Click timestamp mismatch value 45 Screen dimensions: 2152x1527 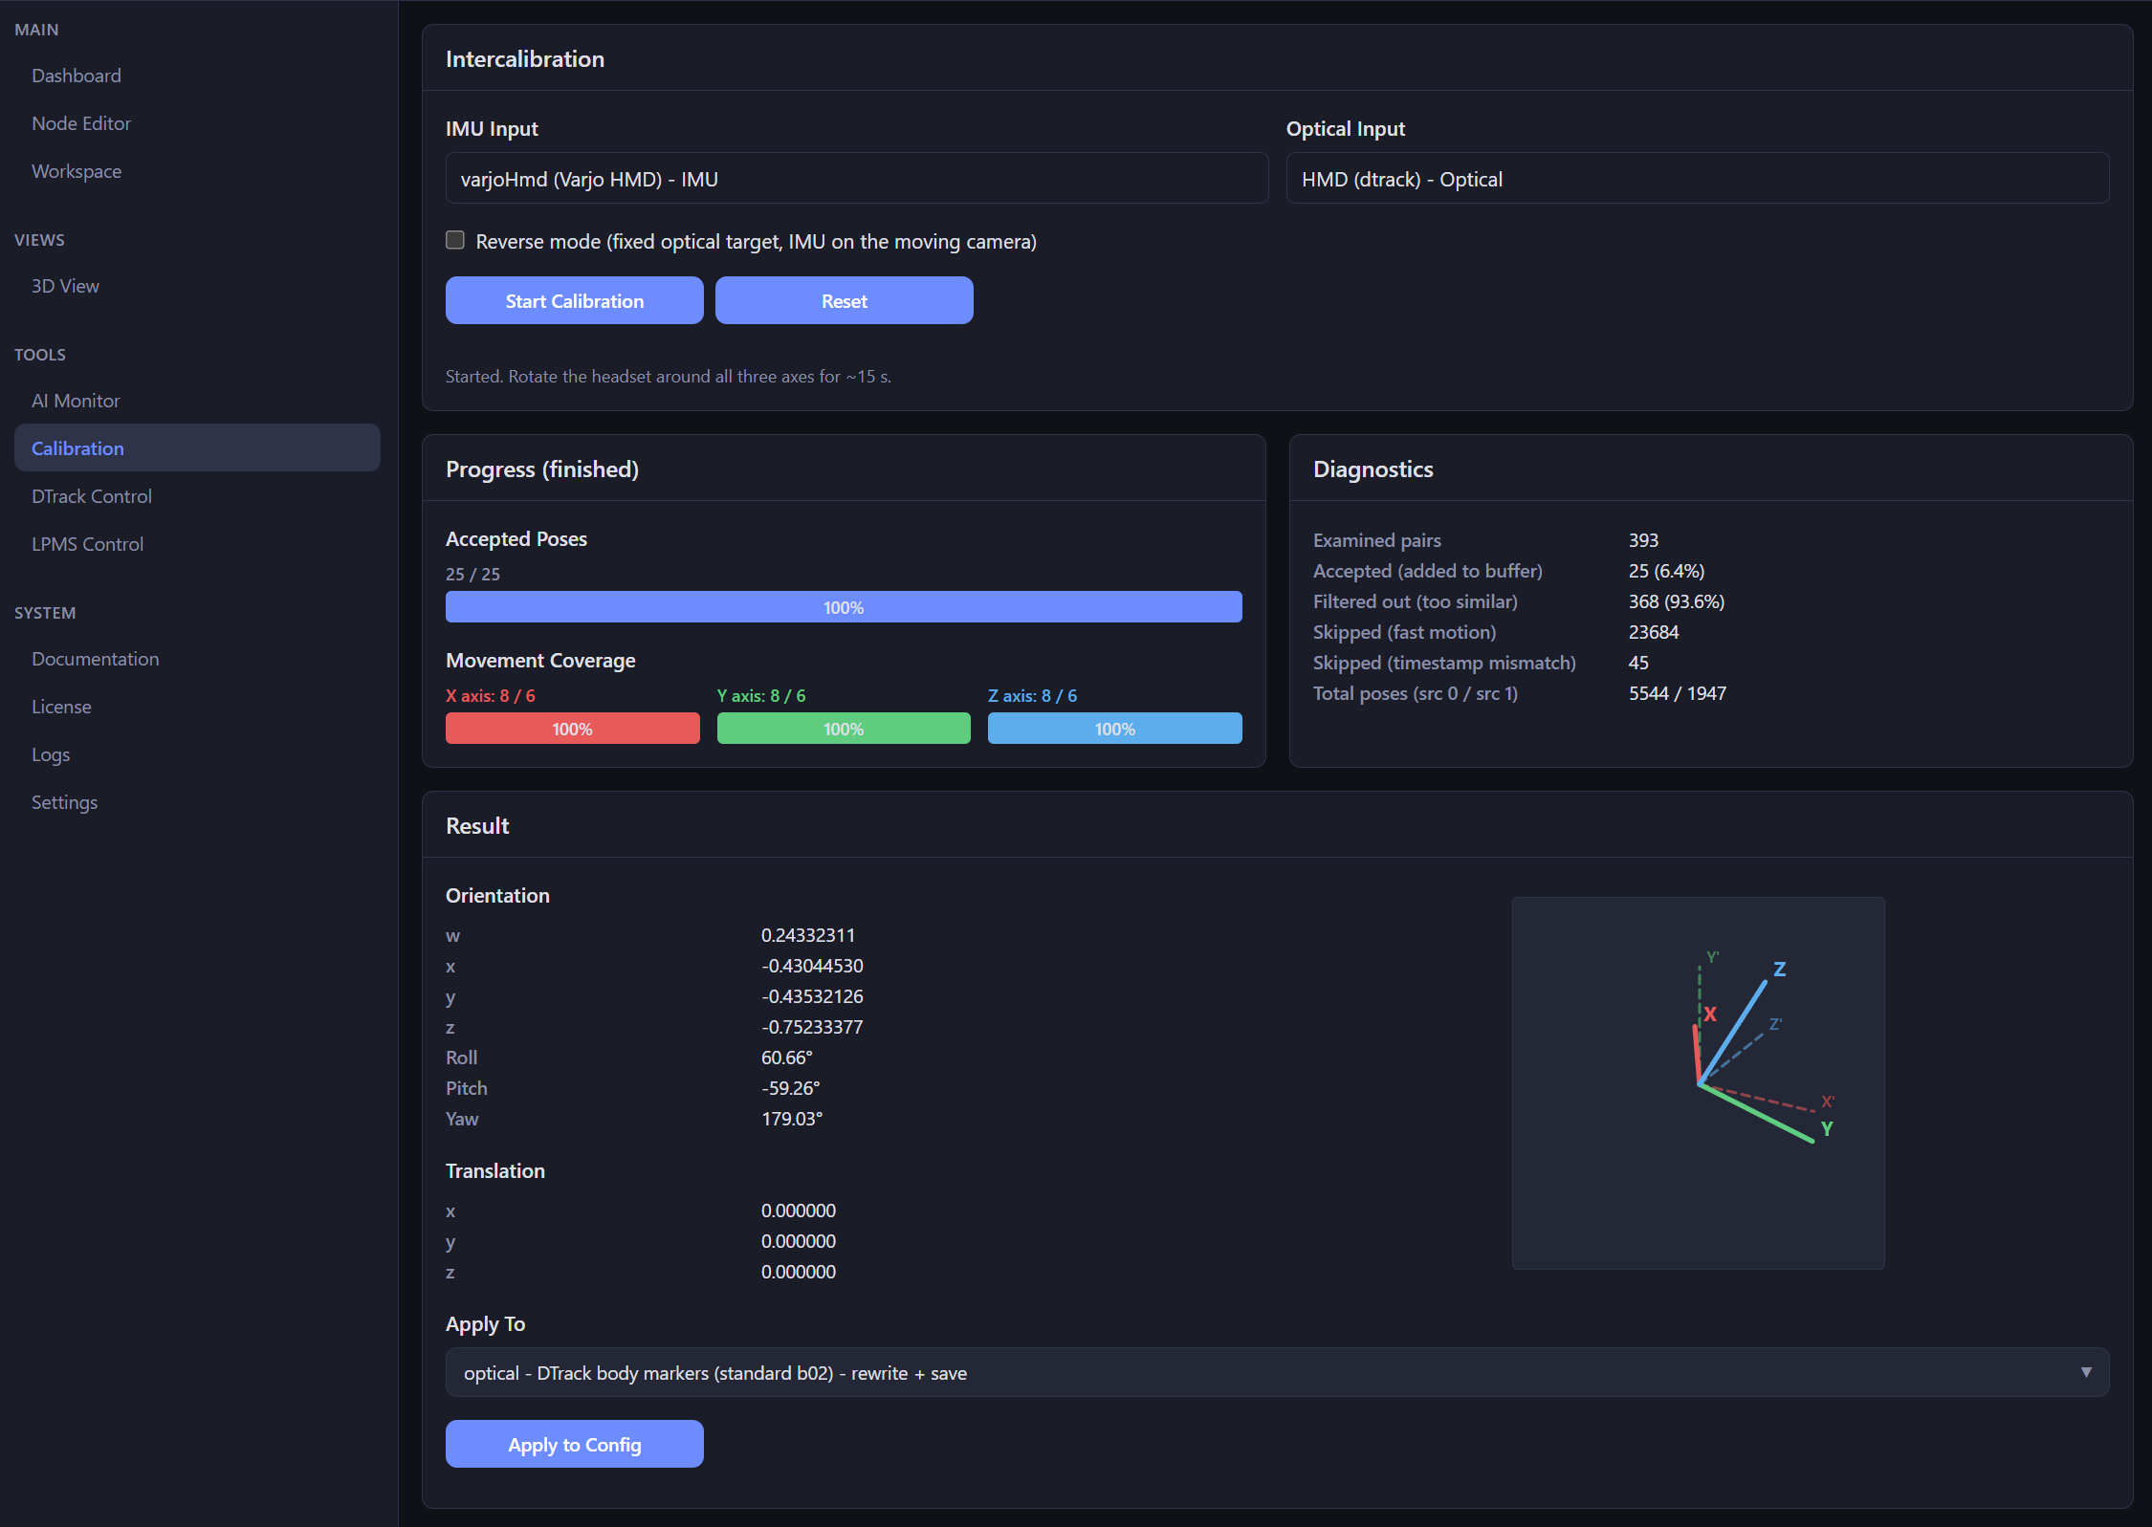pos(1638,663)
